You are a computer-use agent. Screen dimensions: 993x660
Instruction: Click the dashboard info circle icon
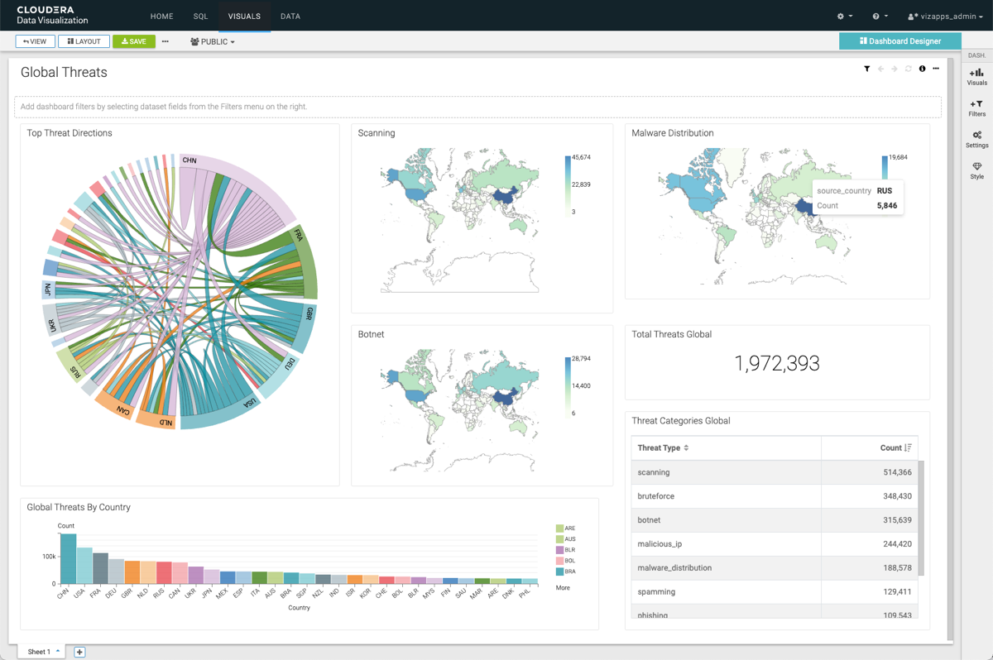coord(922,69)
